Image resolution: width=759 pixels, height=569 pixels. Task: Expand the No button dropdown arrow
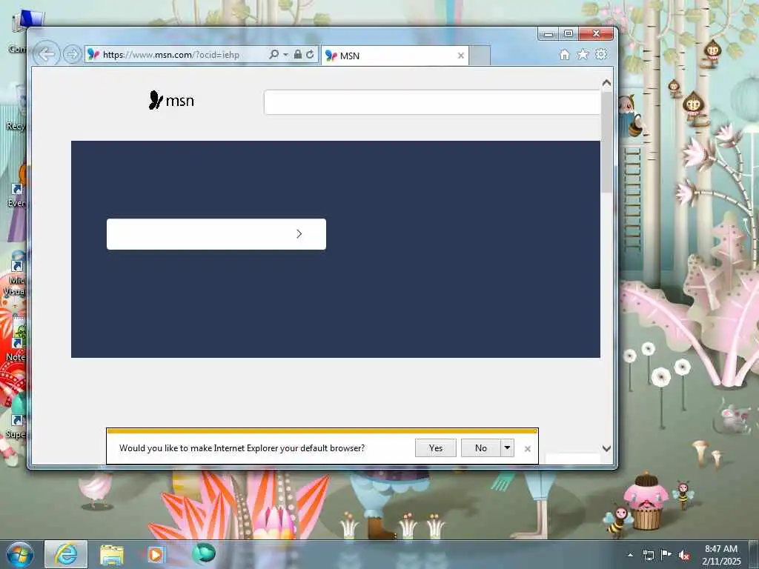(x=507, y=448)
